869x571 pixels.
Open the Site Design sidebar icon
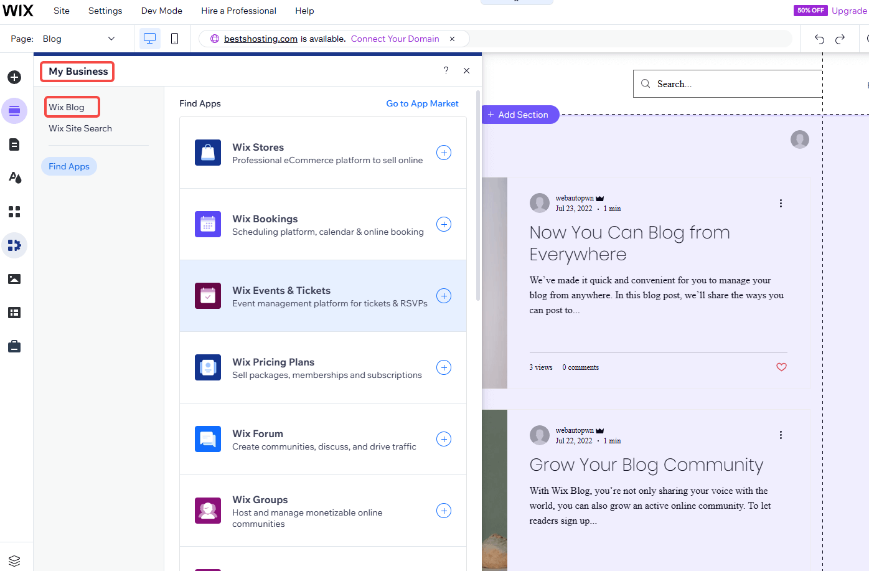pos(14,178)
